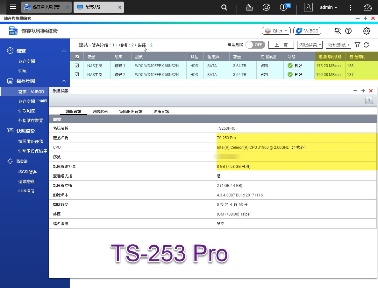Toggle checkbox for 磁碟 2 row

pyautogui.click(x=77, y=74)
